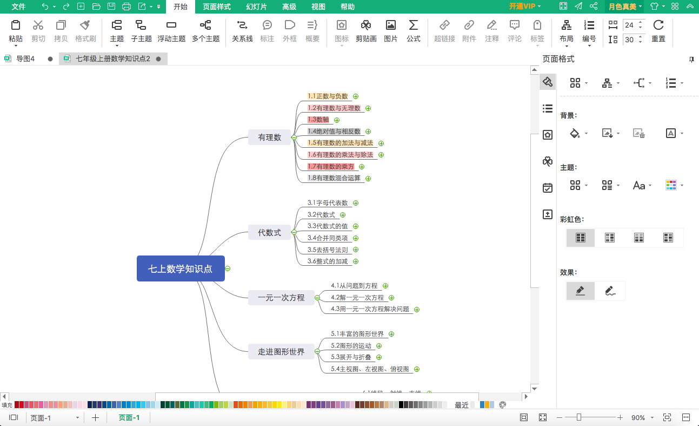Screen dimensions: 699x426
Task: Collapse the 代数式 branch
Action: tap(294, 233)
